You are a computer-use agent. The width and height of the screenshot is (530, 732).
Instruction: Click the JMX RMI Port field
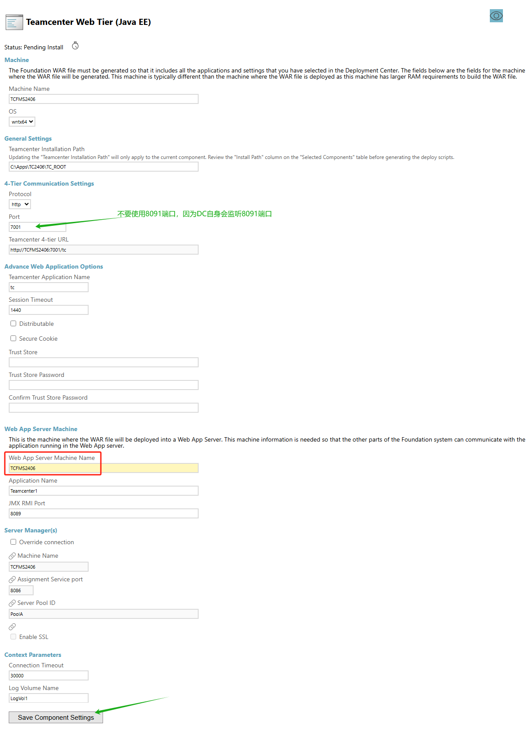103,514
